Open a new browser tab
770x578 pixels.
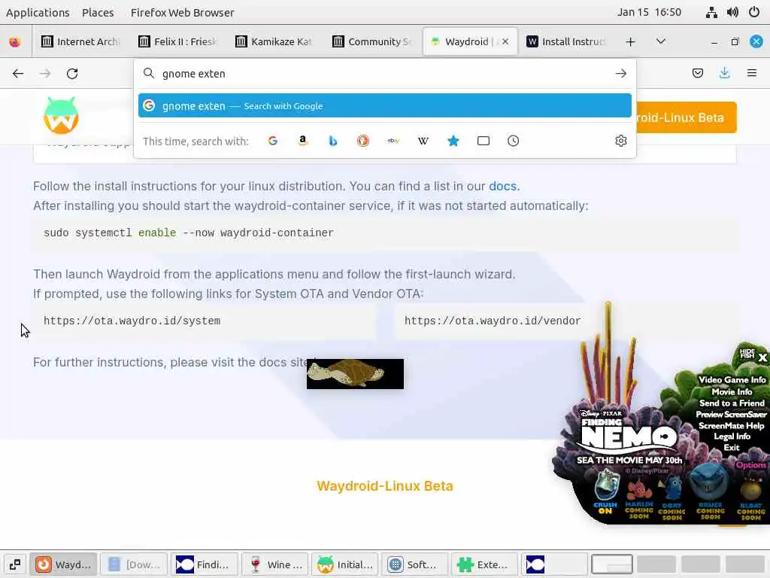coord(631,42)
